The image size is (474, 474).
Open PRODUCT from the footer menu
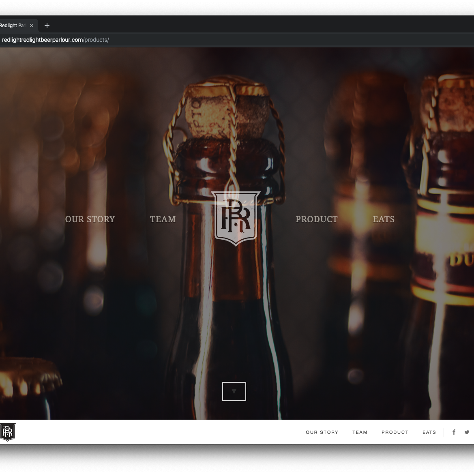click(395, 432)
